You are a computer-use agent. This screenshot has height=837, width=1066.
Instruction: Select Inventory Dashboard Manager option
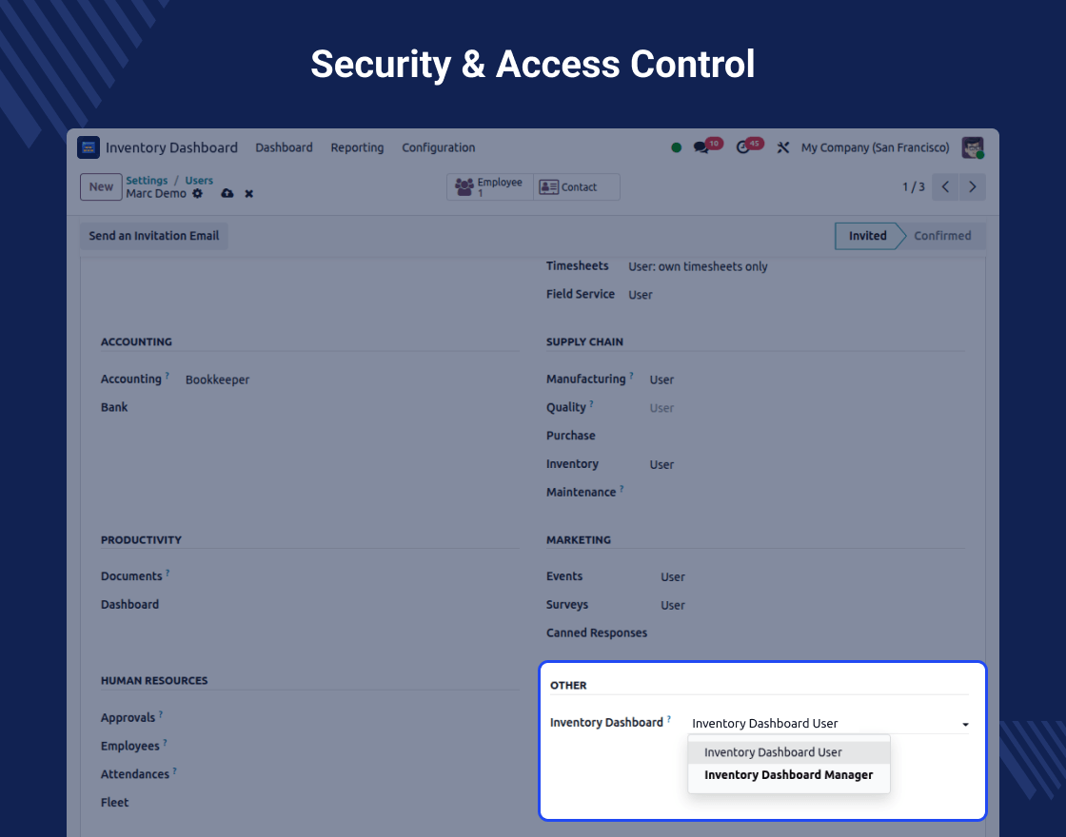[789, 775]
